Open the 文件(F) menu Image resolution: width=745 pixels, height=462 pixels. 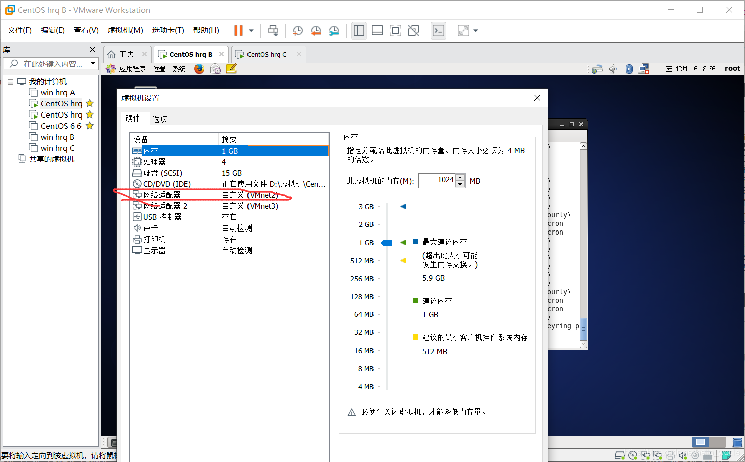pyautogui.click(x=20, y=30)
